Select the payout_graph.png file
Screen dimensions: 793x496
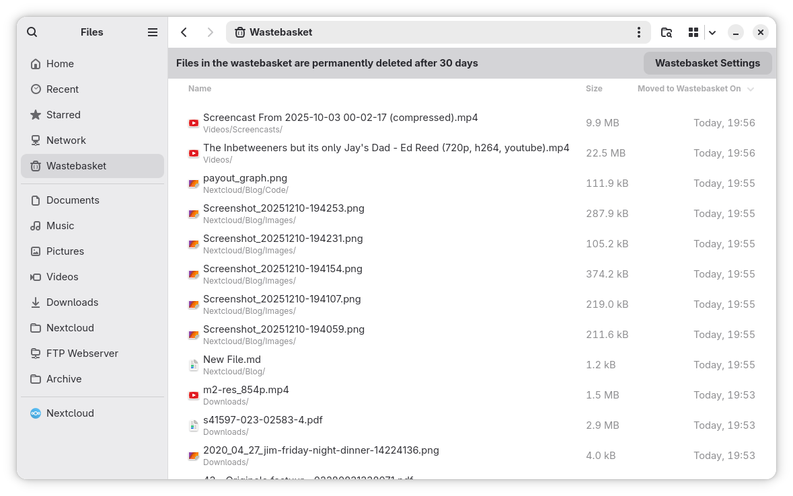[245, 178]
